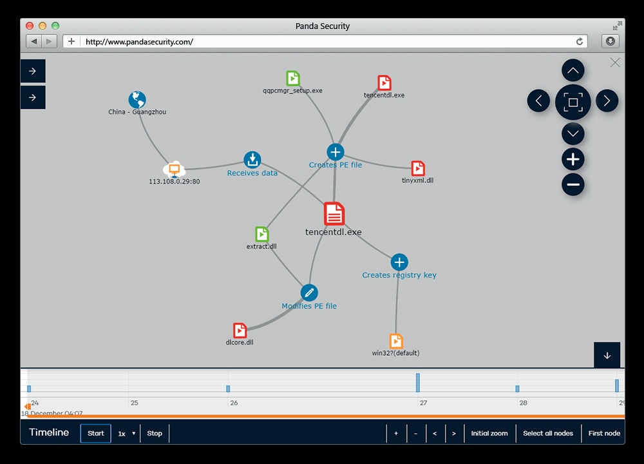Click the browser back button
The image size is (644, 464).
33,41
